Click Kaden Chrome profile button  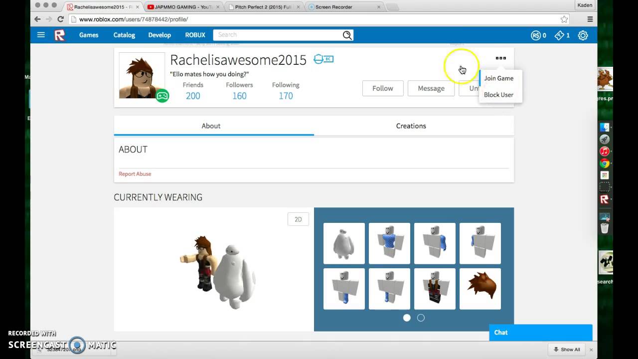click(x=585, y=5)
